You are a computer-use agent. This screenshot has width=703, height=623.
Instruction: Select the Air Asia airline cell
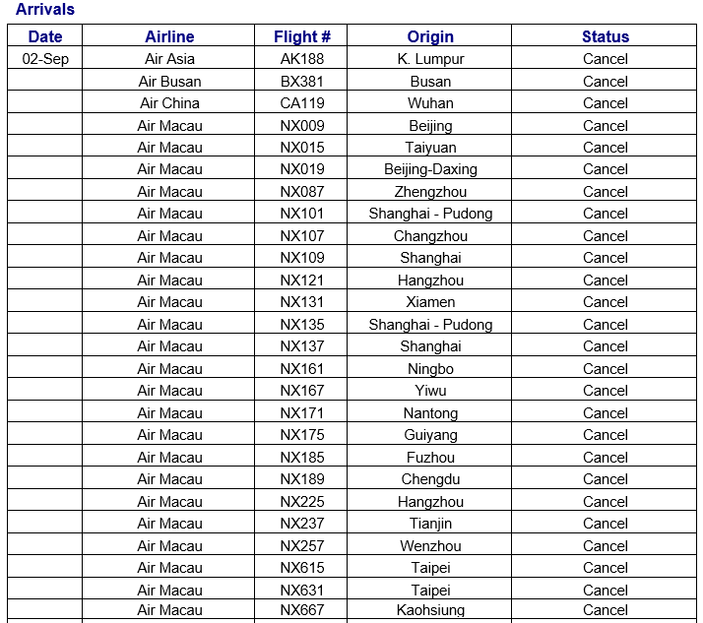tap(169, 59)
